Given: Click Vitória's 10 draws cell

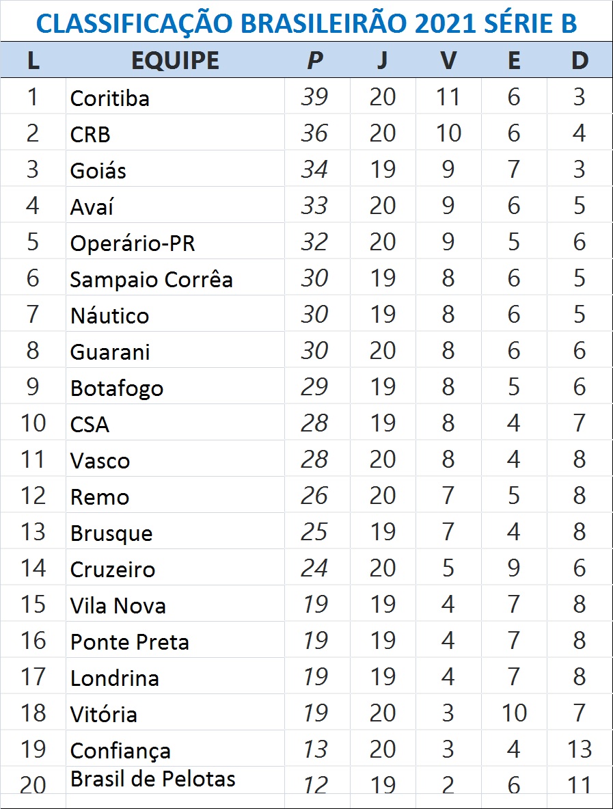Looking at the screenshot, I should tap(514, 713).
